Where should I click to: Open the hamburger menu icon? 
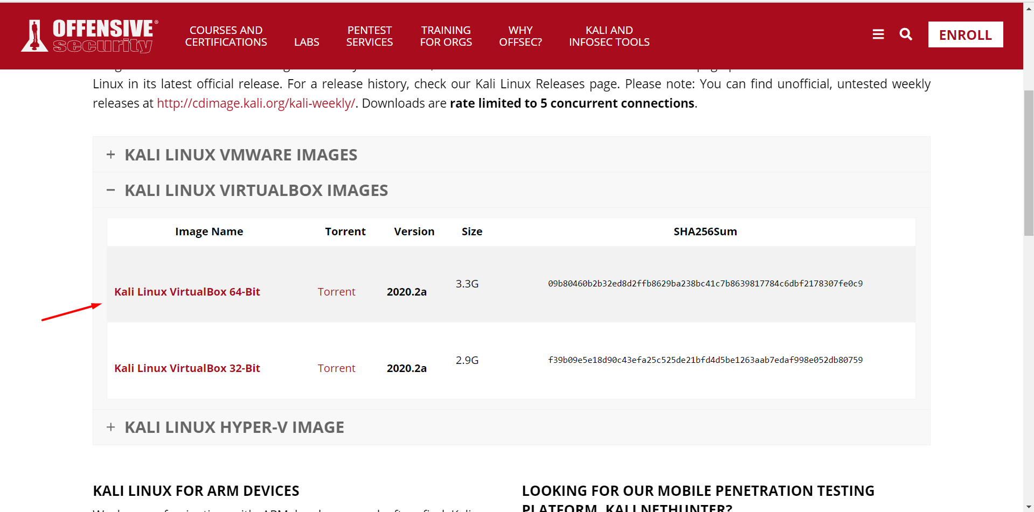click(878, 34)
